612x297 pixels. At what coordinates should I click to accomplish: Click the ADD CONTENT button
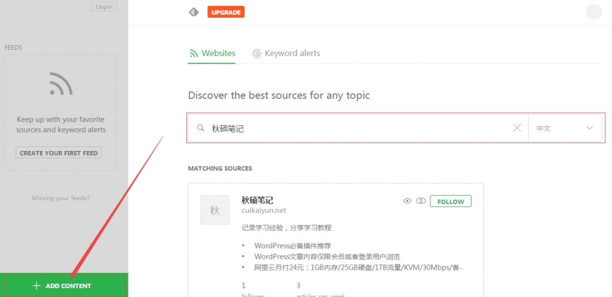(64, 285)
